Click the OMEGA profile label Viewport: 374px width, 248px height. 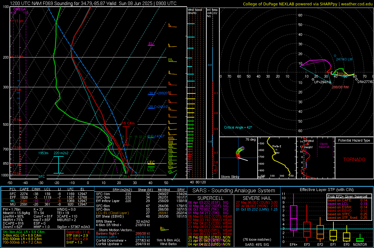[x=20, y=9]
